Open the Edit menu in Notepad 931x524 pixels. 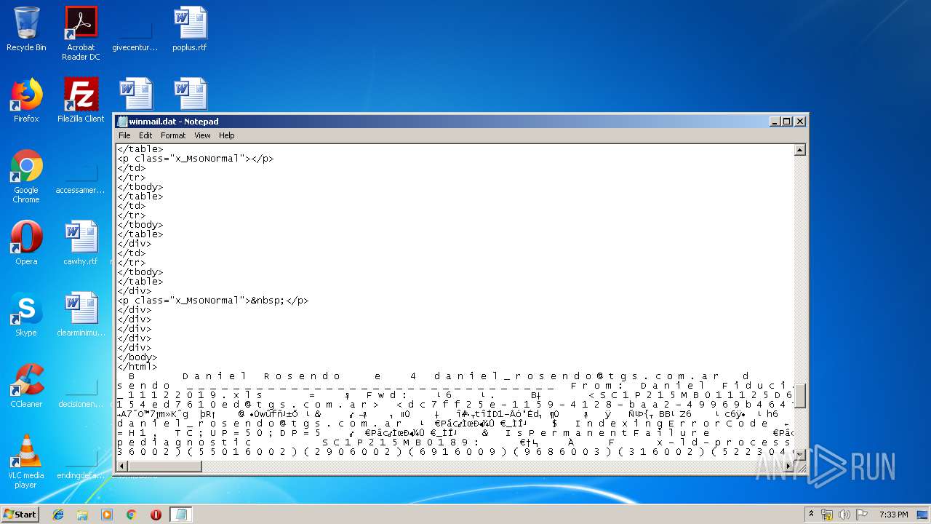click(x=145, y=135)
